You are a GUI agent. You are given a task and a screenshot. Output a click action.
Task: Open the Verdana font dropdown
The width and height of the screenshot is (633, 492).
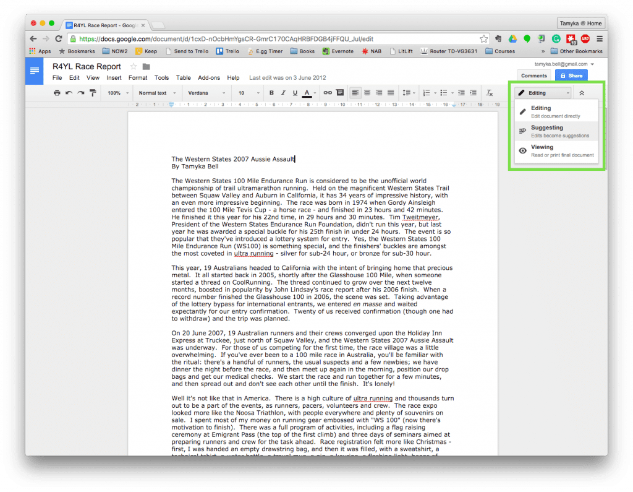(x=206, y=93)
